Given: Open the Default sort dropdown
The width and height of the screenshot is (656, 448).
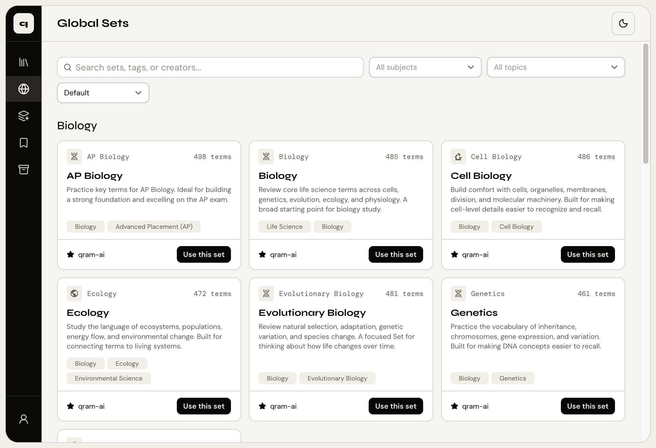Looking at the screenshot, I should pos(103,93).
